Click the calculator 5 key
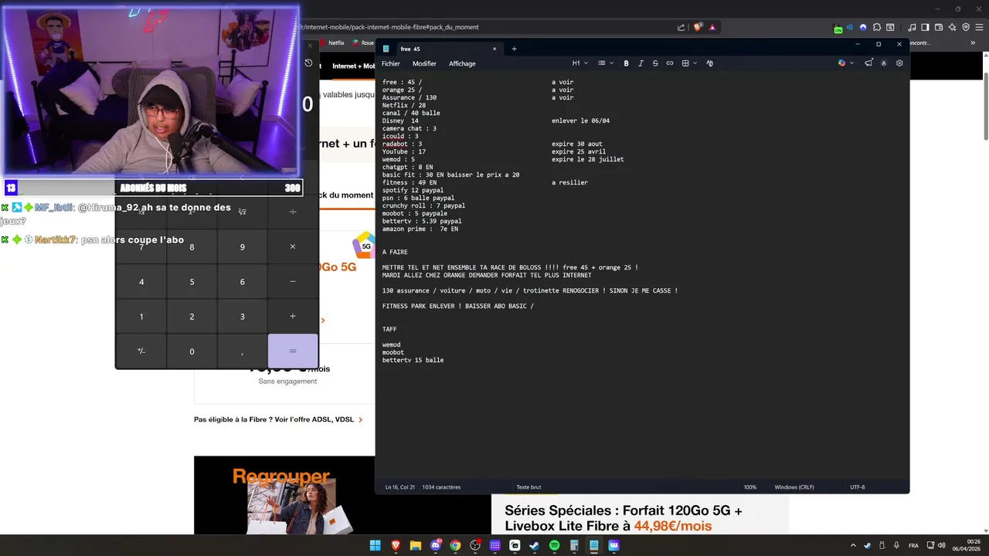The width and height of the screenshot is (989, 556). click(192, 282)
